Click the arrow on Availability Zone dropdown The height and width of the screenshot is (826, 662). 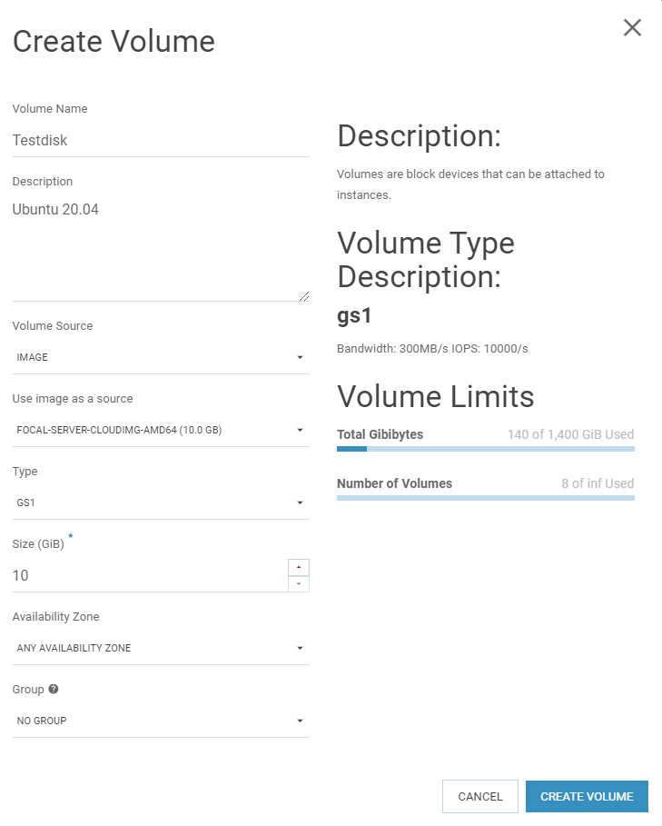(300, 648)
